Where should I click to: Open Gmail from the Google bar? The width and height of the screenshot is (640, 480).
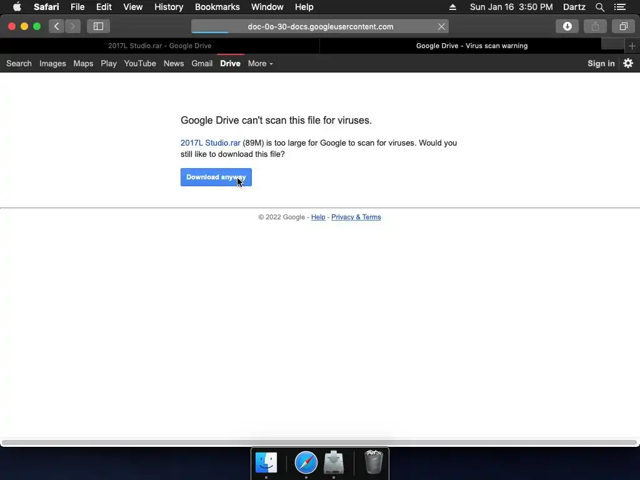coord(202,63)
